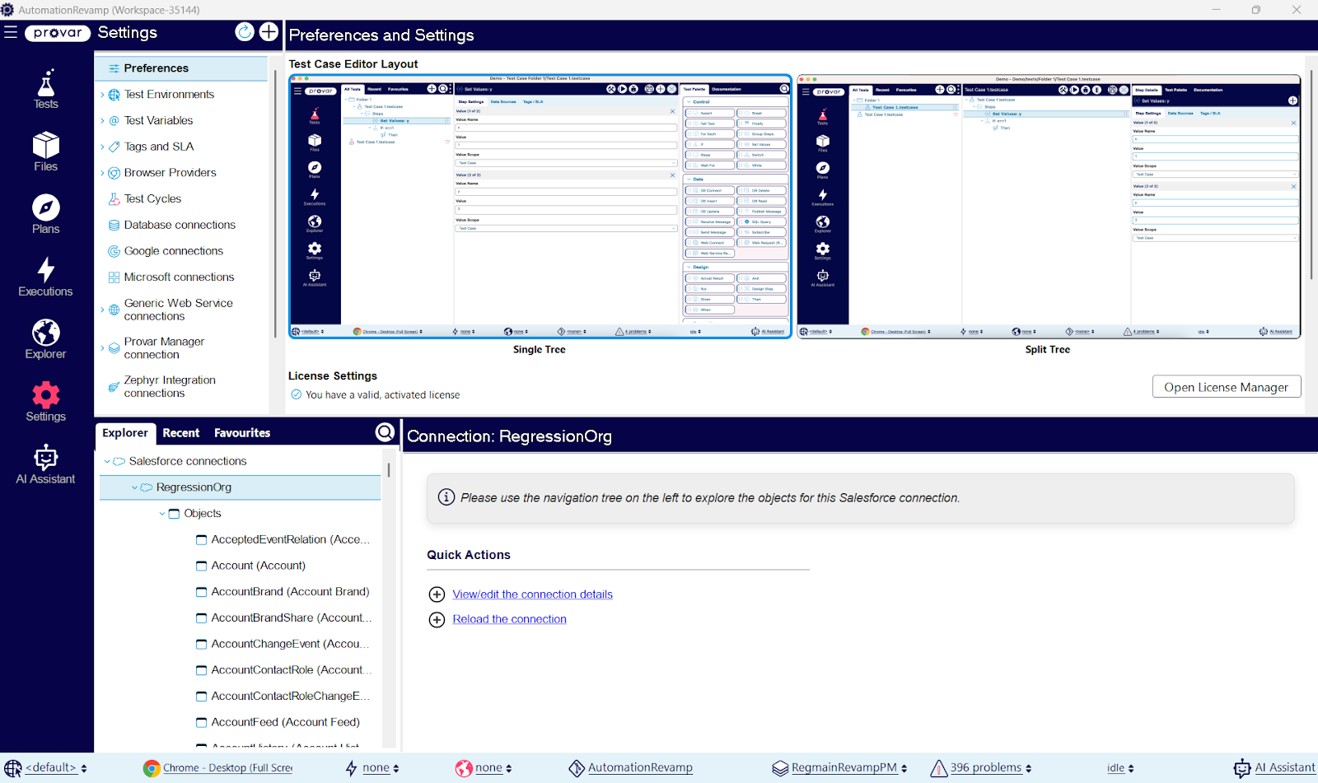The width and height of the screenshot is (1318, 783).
Task: Click the Provar logo
Action: [x=58, y=33]
